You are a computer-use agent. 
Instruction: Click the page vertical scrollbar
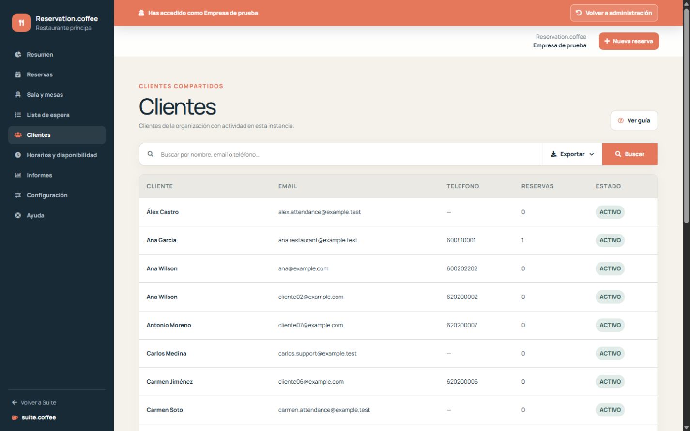point(686,116)
